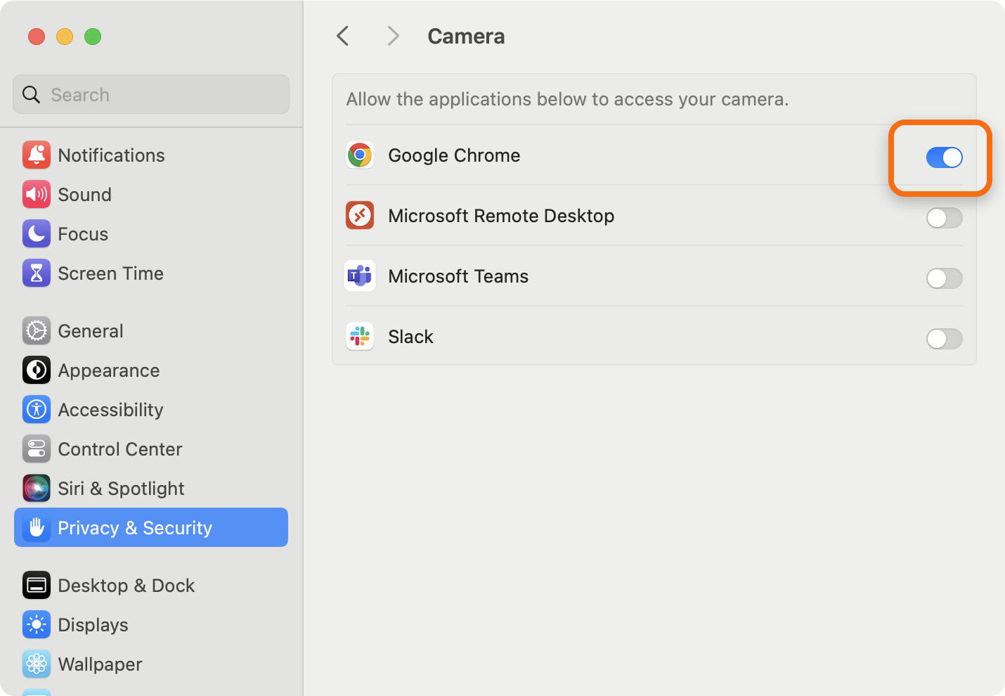Click the Slack label text
Viewport: 1005px width, 696px height.
click(410, 337)
